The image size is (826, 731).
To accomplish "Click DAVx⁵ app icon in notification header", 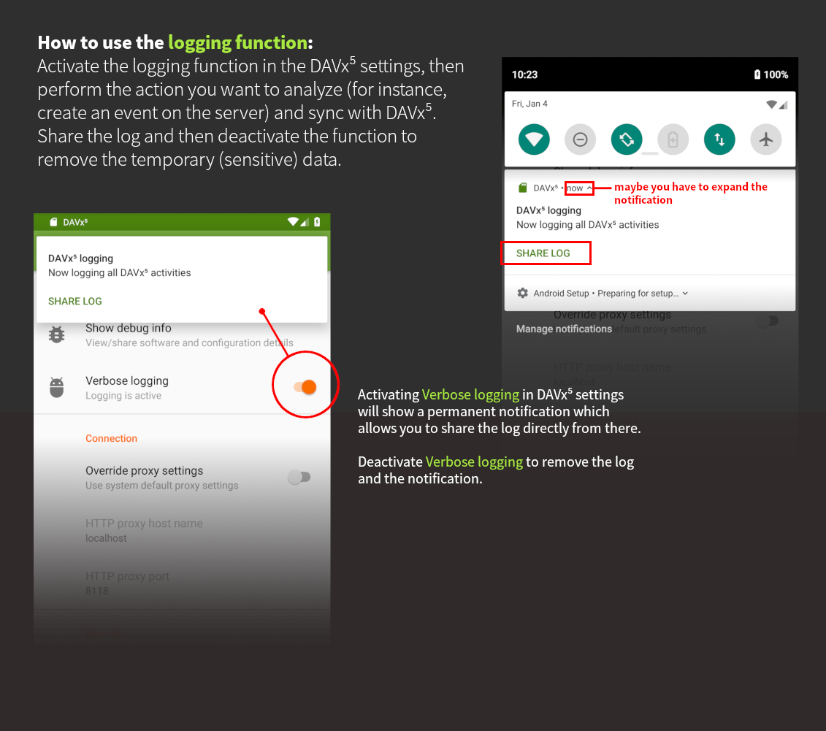I will coord(523,188).
